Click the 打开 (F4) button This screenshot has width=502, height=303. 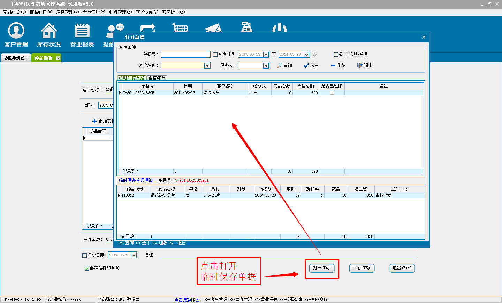pyautogui.click(x=321, y=268)
